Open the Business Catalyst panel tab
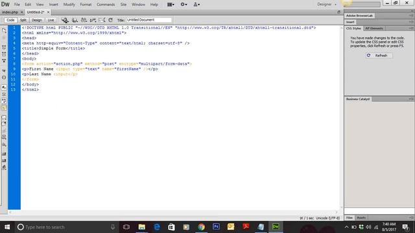 click(x=358, y=99)
